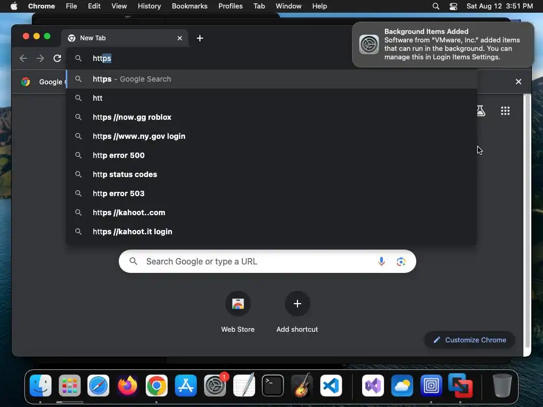This screenshot has height=407, width=543.
Task: Open the Bookmarks menu
Action: click(x=190, y=6)
